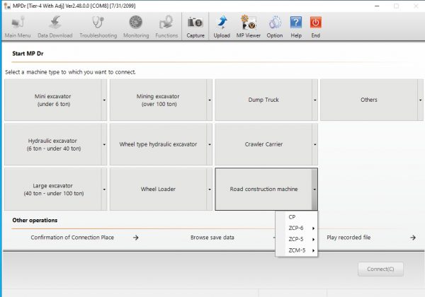Expand the Dump Truck dropdown arrow

click(x=314, y=100)
